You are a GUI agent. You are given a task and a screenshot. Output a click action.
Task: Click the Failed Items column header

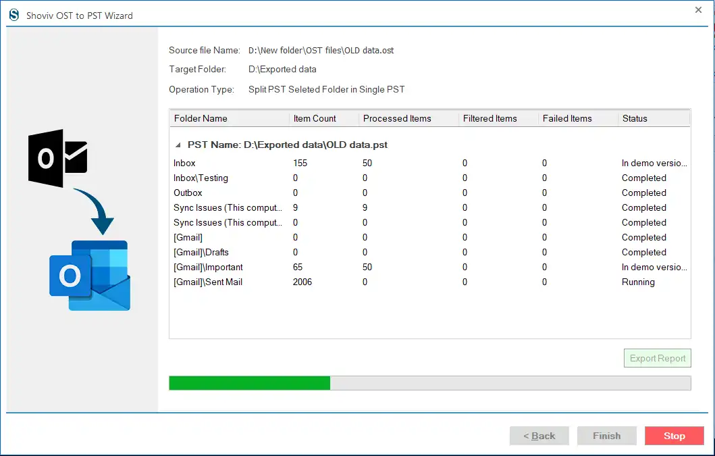(x=578, y=119)
